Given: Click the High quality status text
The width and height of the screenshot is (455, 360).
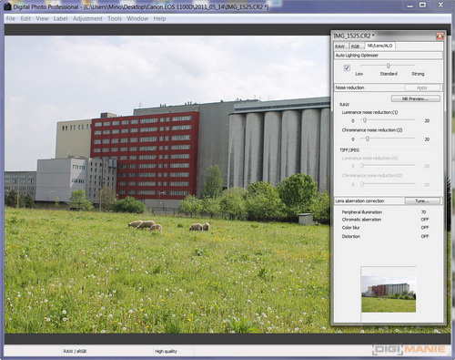Looking at the screenshot, I should 166,351.
